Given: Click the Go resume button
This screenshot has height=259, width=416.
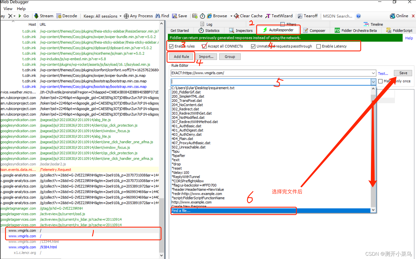Looking at the screenshot, I should tap(24, 16).
